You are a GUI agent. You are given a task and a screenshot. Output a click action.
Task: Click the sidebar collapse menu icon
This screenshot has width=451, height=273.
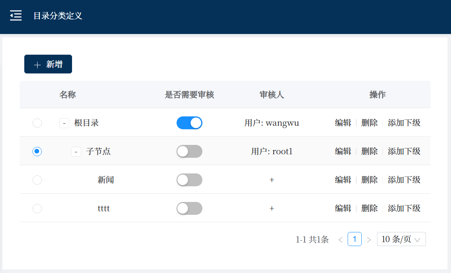[x=16, y=16]
